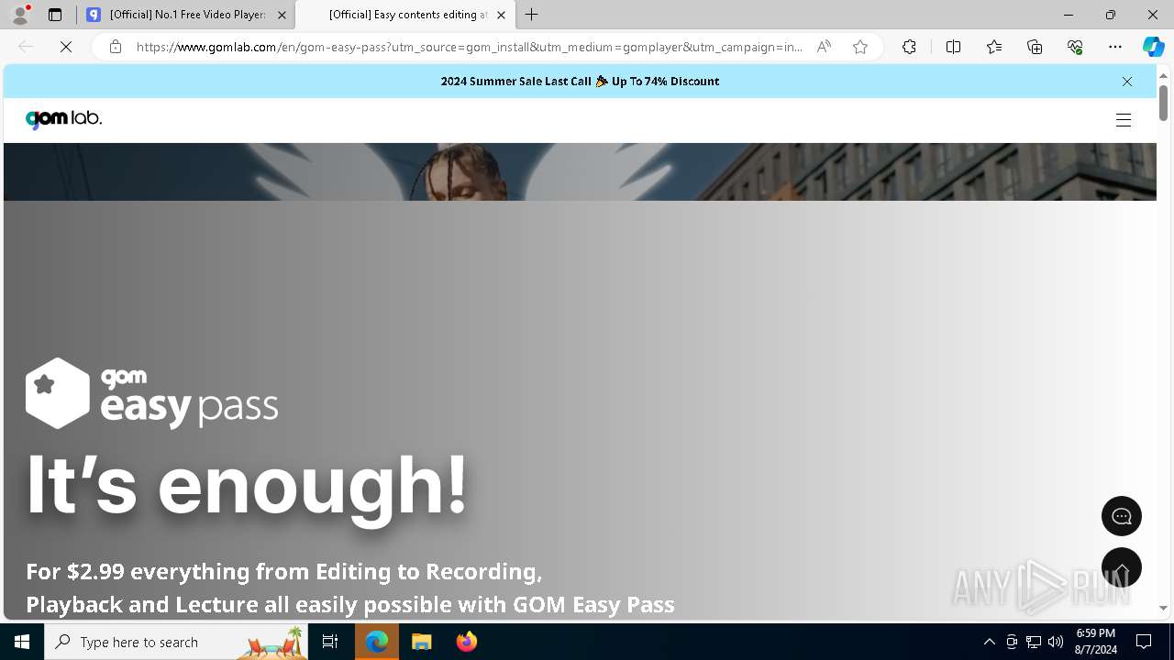Click the taskbar search box

click(x=176, y=642)
